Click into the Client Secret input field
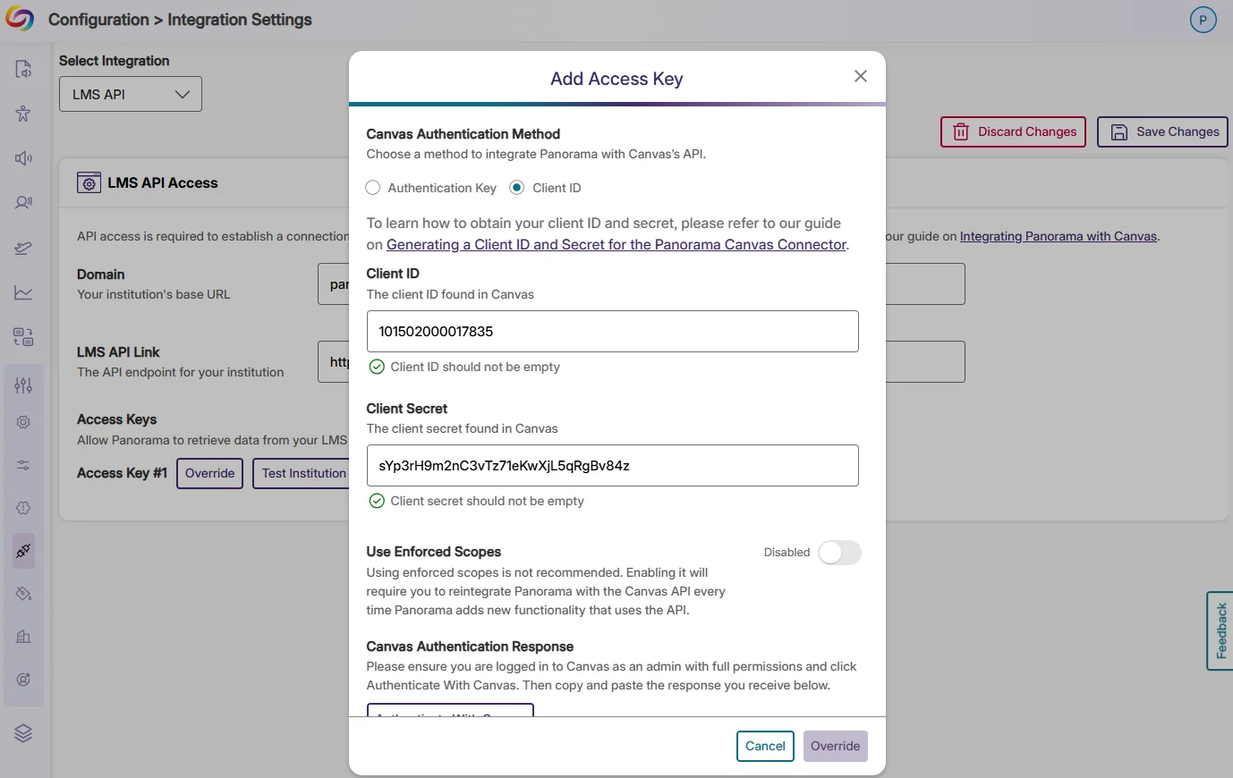 click(612, 466)
